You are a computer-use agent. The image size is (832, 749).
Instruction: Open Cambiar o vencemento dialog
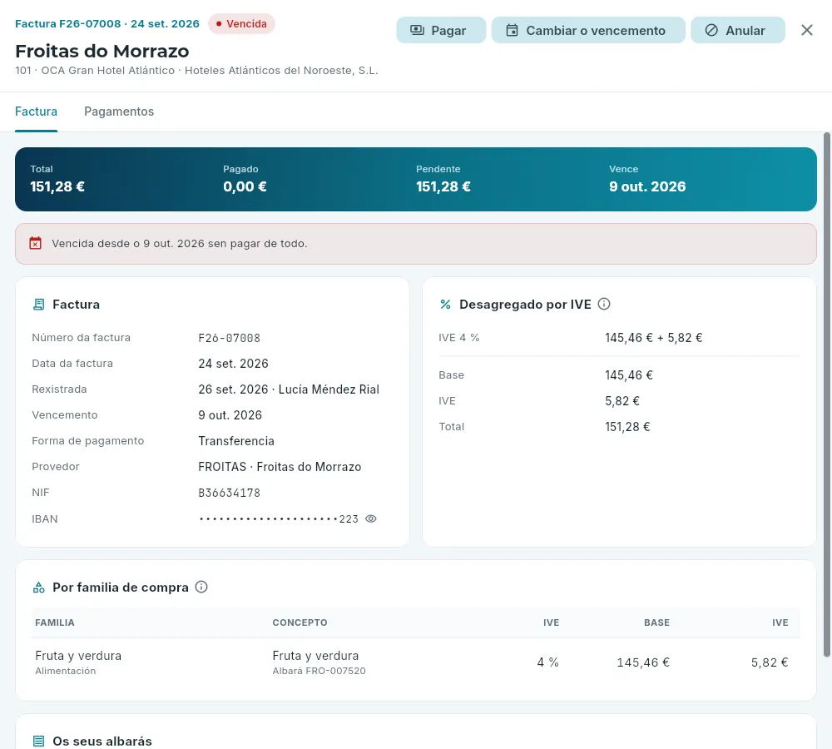tap(588, 30)
